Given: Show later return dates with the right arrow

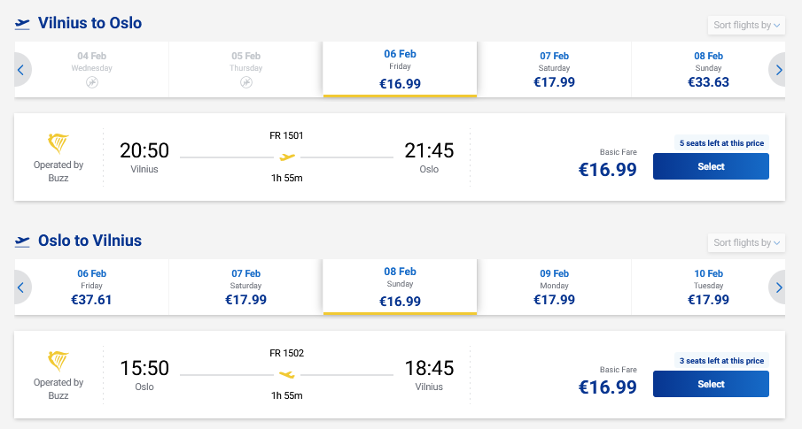Looking at the screenshot, I should [778, 287].
